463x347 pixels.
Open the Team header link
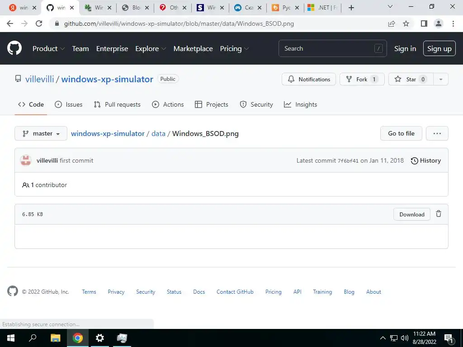click(80, 49)
